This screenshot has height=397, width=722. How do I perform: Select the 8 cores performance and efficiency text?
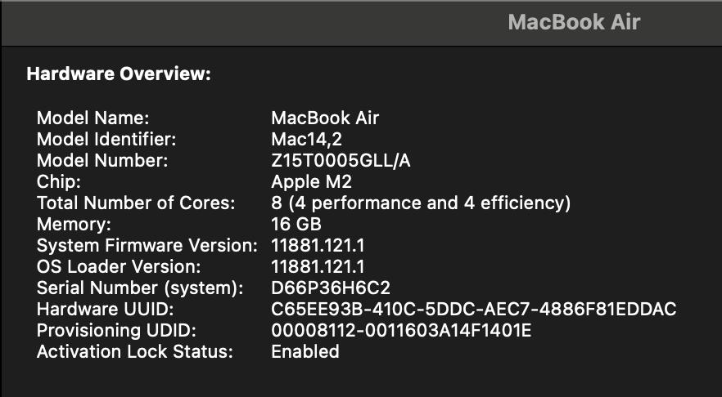[421, 203]
